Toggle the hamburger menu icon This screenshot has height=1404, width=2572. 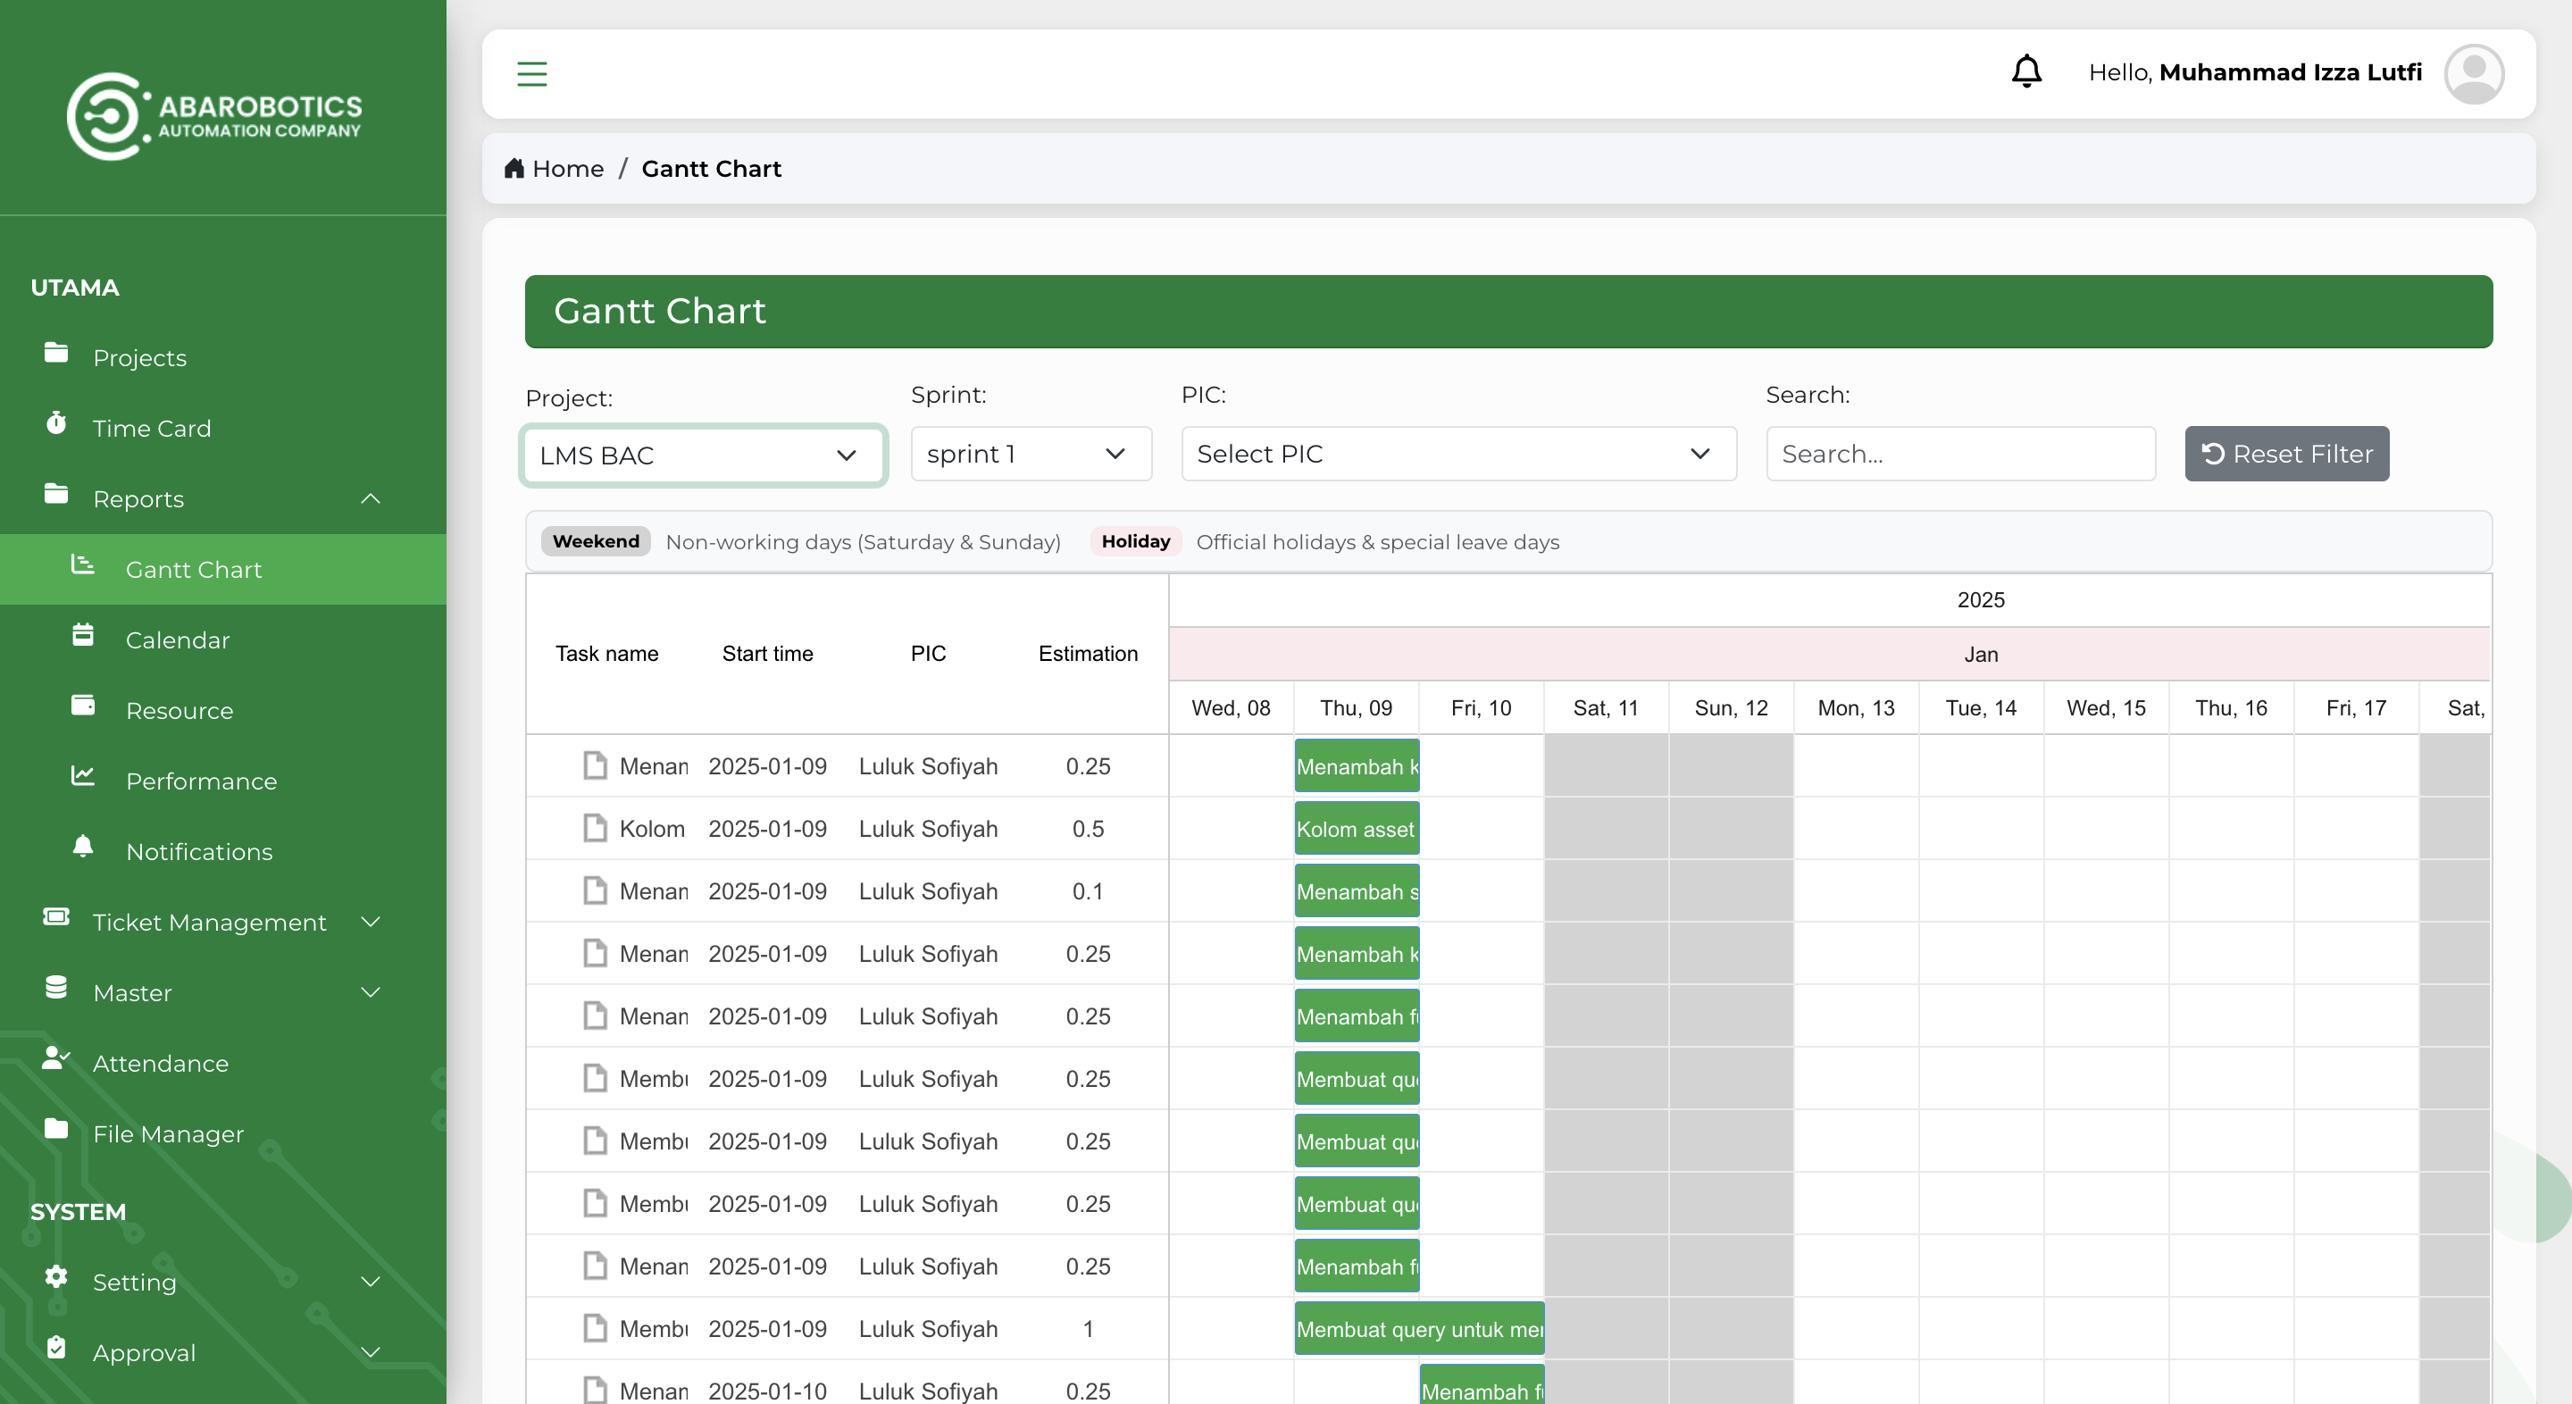pyautogui.click(x=531, y=74)
